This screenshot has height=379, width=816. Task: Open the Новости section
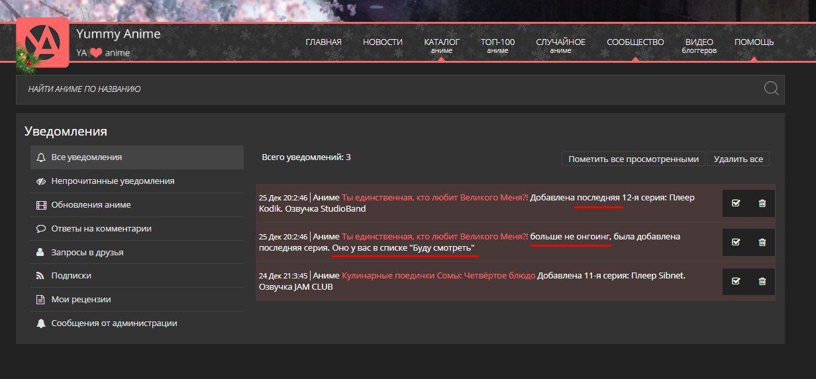point(383,42)
